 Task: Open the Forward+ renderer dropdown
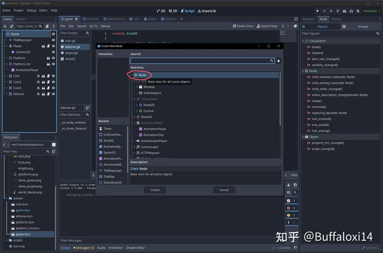[372, 11]
